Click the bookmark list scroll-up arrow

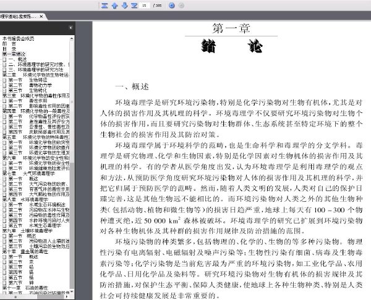coord(72,38)
